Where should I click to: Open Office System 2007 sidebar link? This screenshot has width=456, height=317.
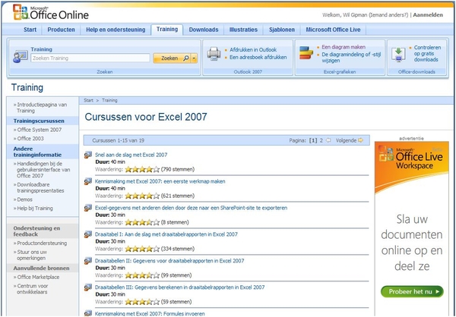40,130
